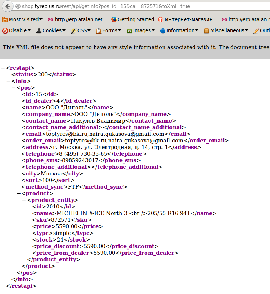The height and width of the screenshot is (294, 270).
Task: Click the method_sync value FTP
Action: point(73,187)
